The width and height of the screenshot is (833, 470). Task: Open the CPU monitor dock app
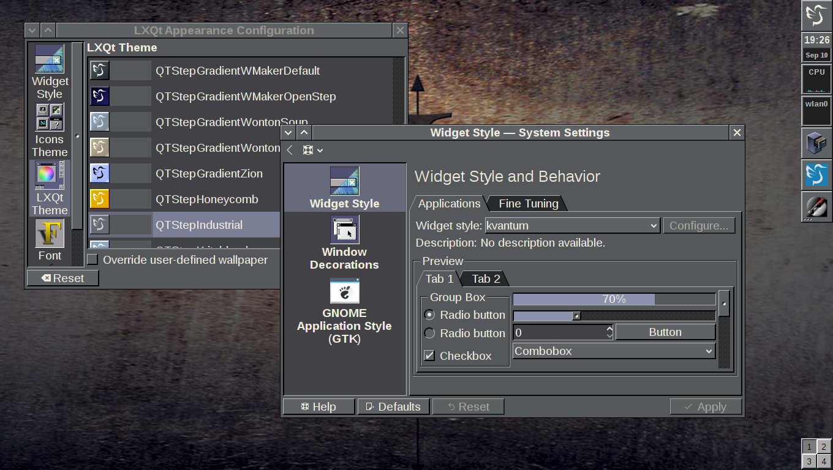[816, 79]
